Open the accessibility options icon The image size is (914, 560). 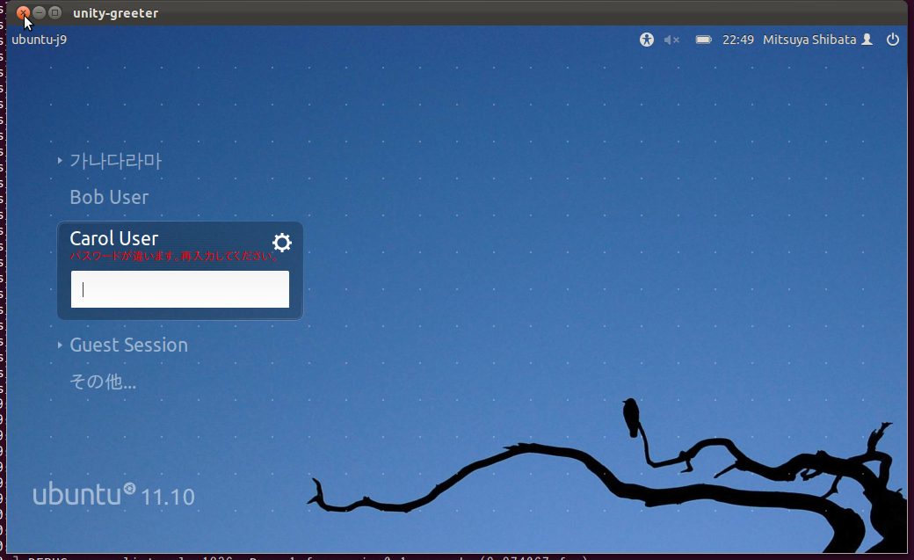[x=647, y=40]
